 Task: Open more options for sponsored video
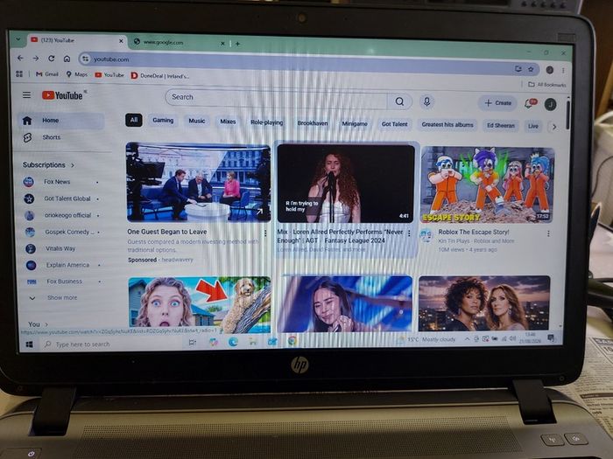pyautogui.click(x=265, y=233)
